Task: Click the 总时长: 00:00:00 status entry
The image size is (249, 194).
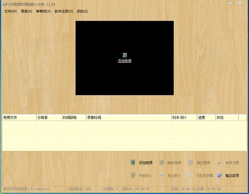Action: click(135, 189)
